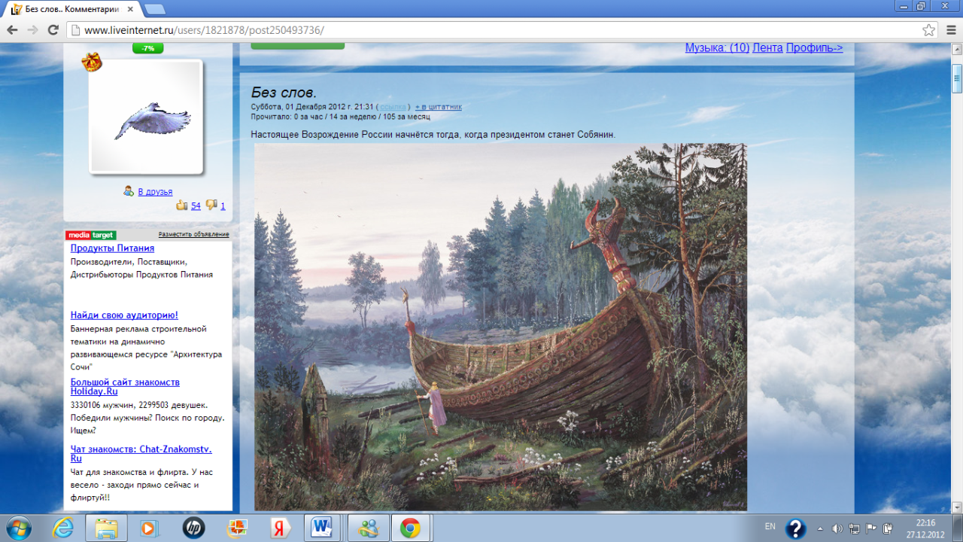Open the likes count 54 link

click(196, 206)
